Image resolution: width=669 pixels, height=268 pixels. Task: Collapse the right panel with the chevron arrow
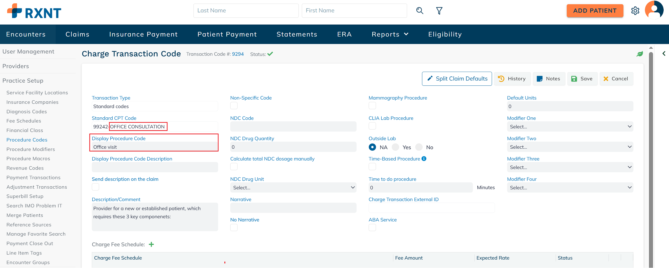[664, 53]
